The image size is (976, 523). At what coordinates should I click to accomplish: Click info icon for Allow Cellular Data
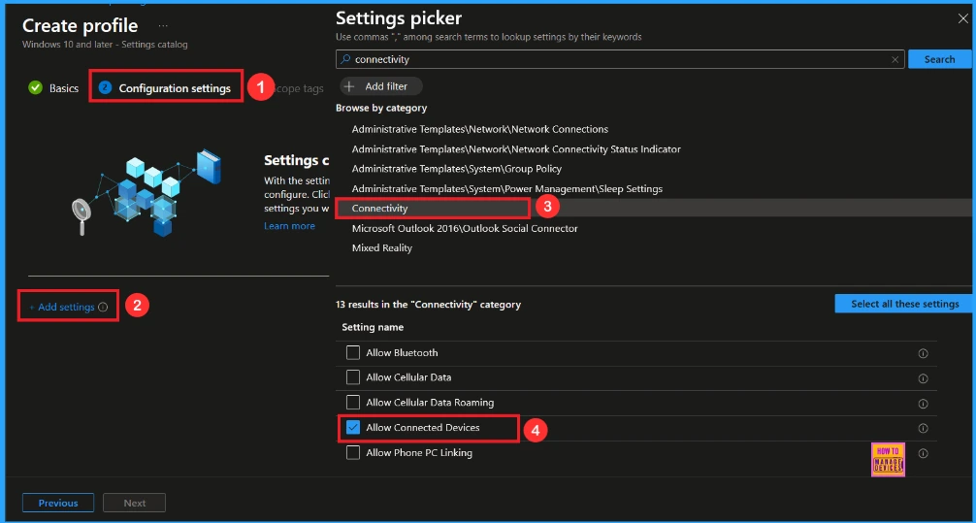[x=923, y=378]
